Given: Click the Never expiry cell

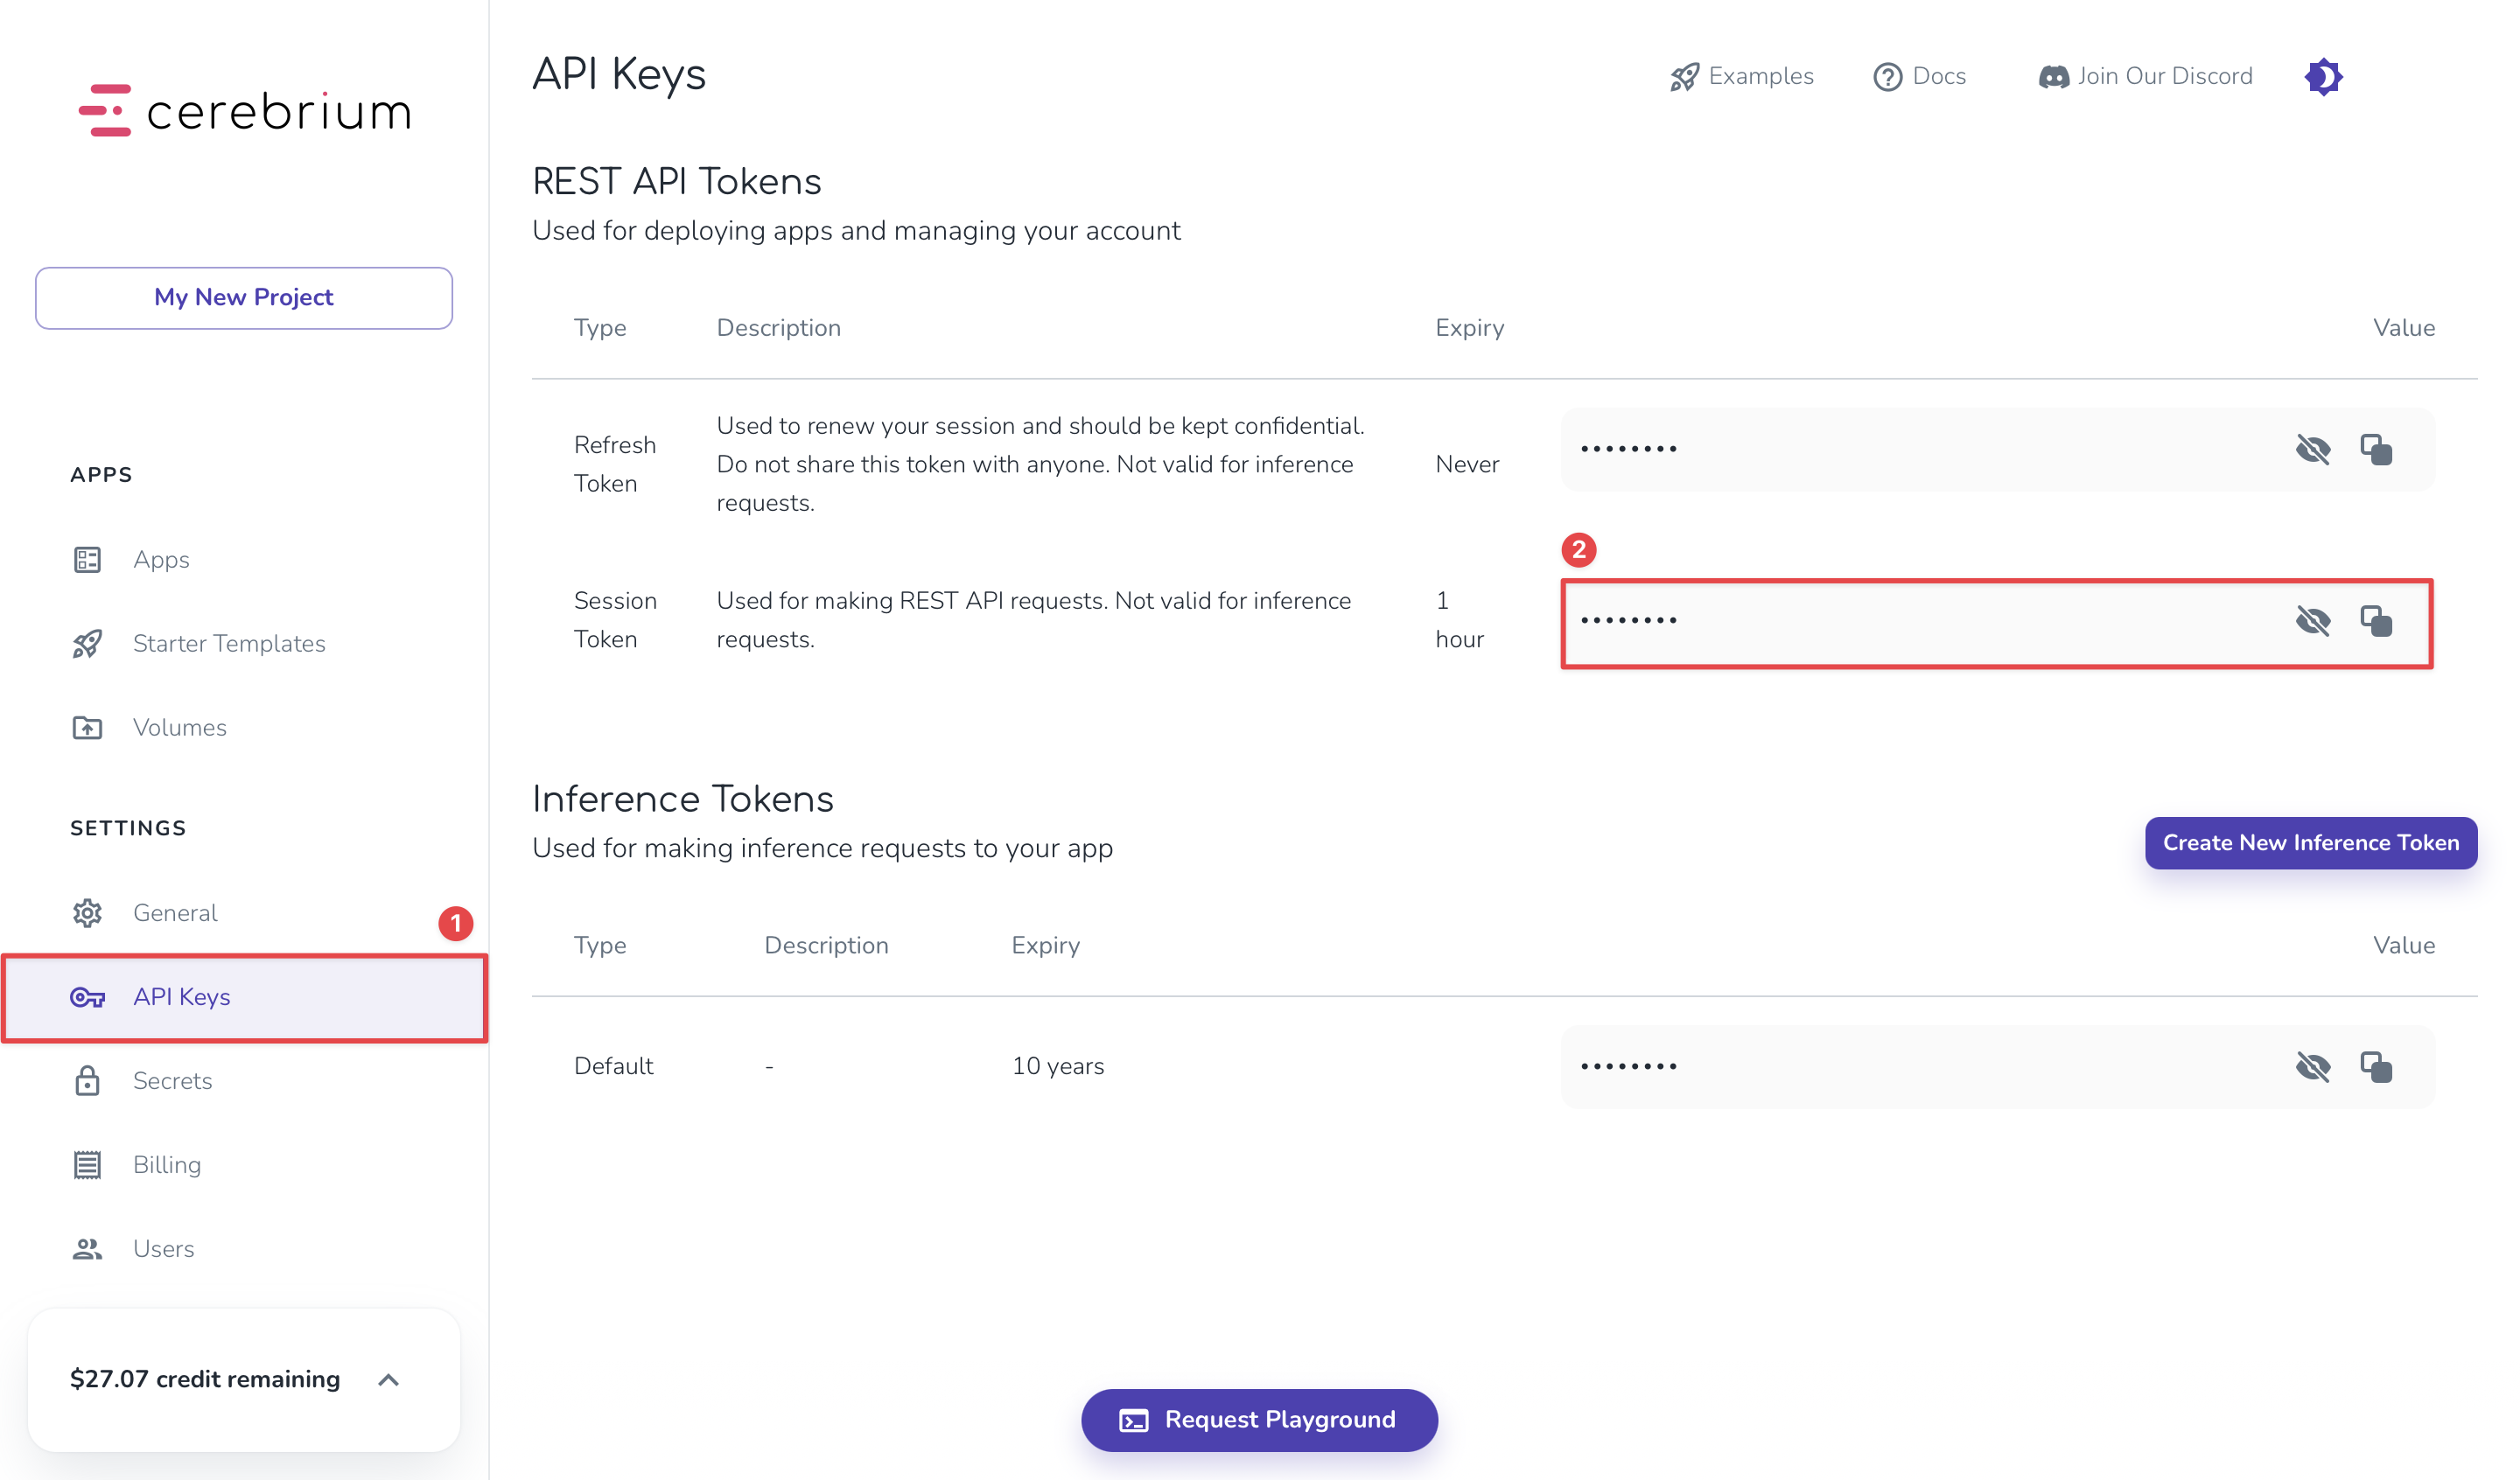Looking at the screenshot, I should tap(1467, 464).
